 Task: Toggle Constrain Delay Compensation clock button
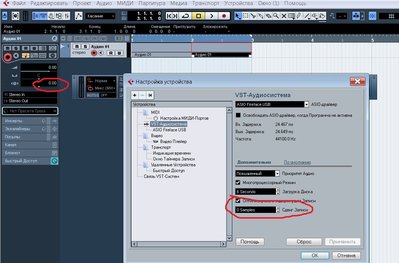[16, 16]
